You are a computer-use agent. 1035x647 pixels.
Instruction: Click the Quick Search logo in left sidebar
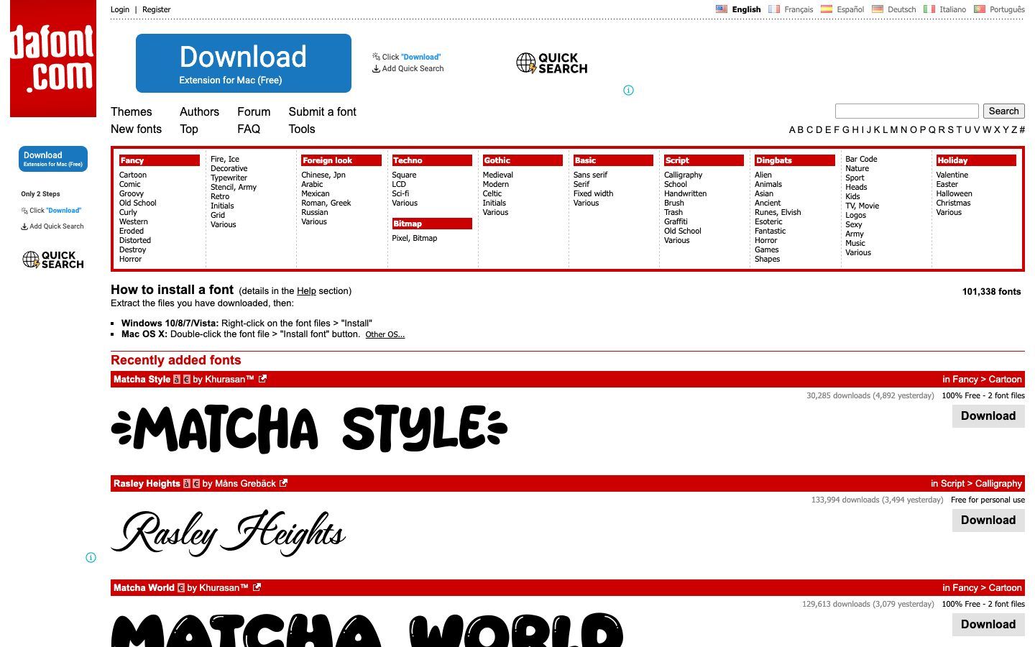click(53, 260)
